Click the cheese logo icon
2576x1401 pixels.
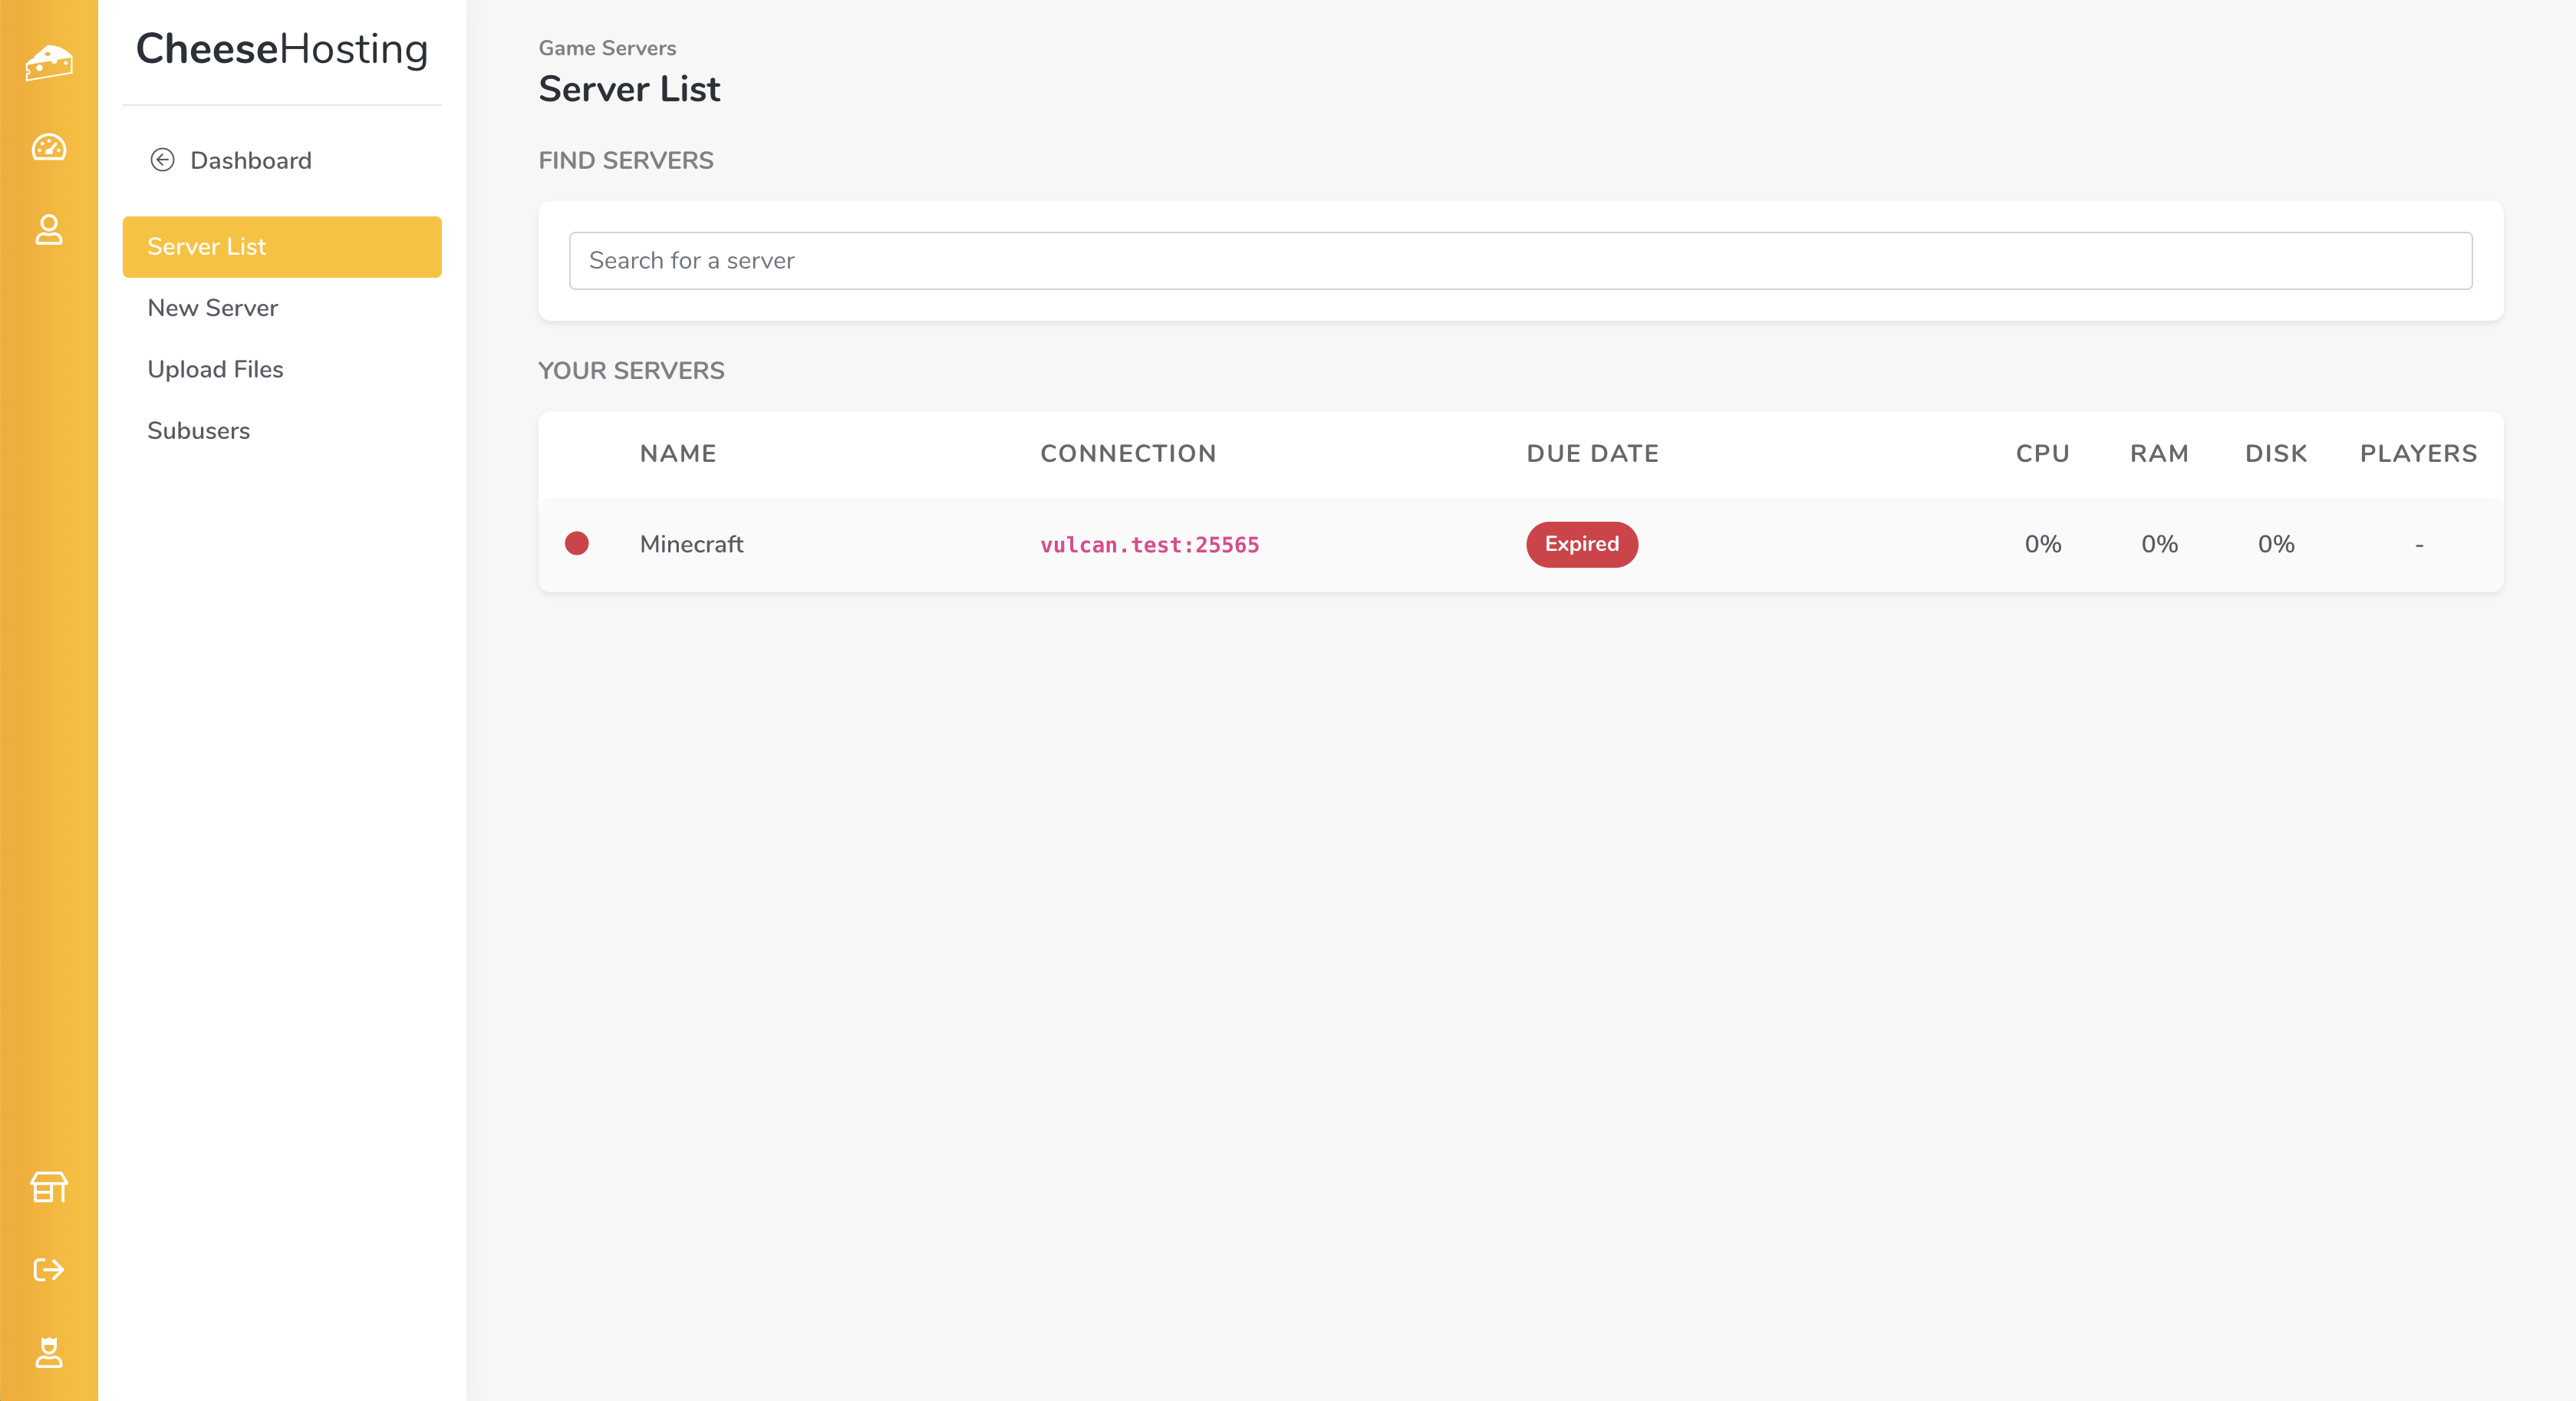48,63
